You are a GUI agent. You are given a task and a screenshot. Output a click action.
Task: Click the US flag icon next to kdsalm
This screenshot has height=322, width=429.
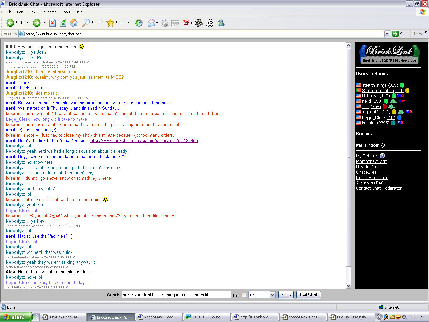(358, 123)
